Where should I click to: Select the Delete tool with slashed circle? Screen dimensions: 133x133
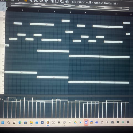[x=41, y=1]
